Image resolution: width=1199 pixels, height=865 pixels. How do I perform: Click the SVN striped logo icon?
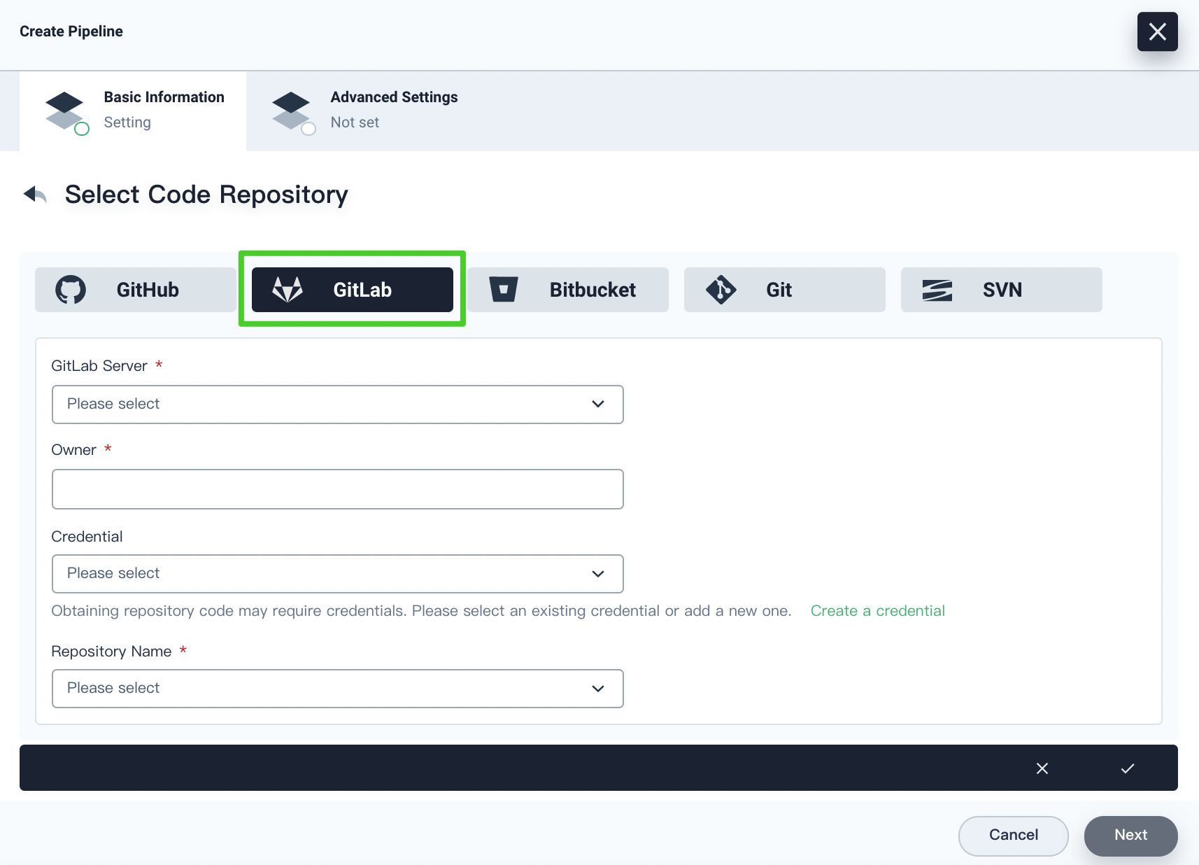[x=937, y=290]
